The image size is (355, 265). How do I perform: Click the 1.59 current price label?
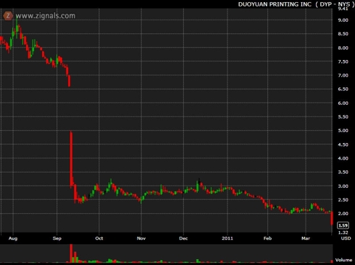click(x=343, y=225)
